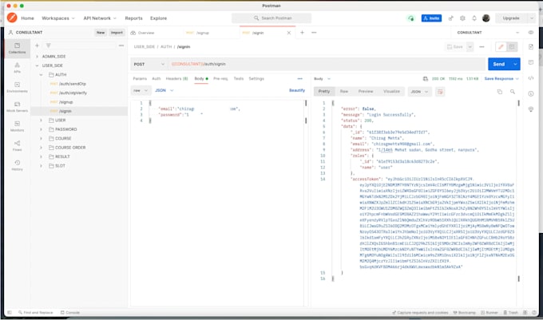The image size is (543, 320).
Task: Open the APIs sidebar panel
Action: (x=17, y=68)
